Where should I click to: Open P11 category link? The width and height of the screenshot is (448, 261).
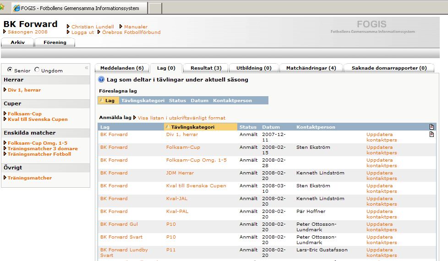(x=171, y=250)
